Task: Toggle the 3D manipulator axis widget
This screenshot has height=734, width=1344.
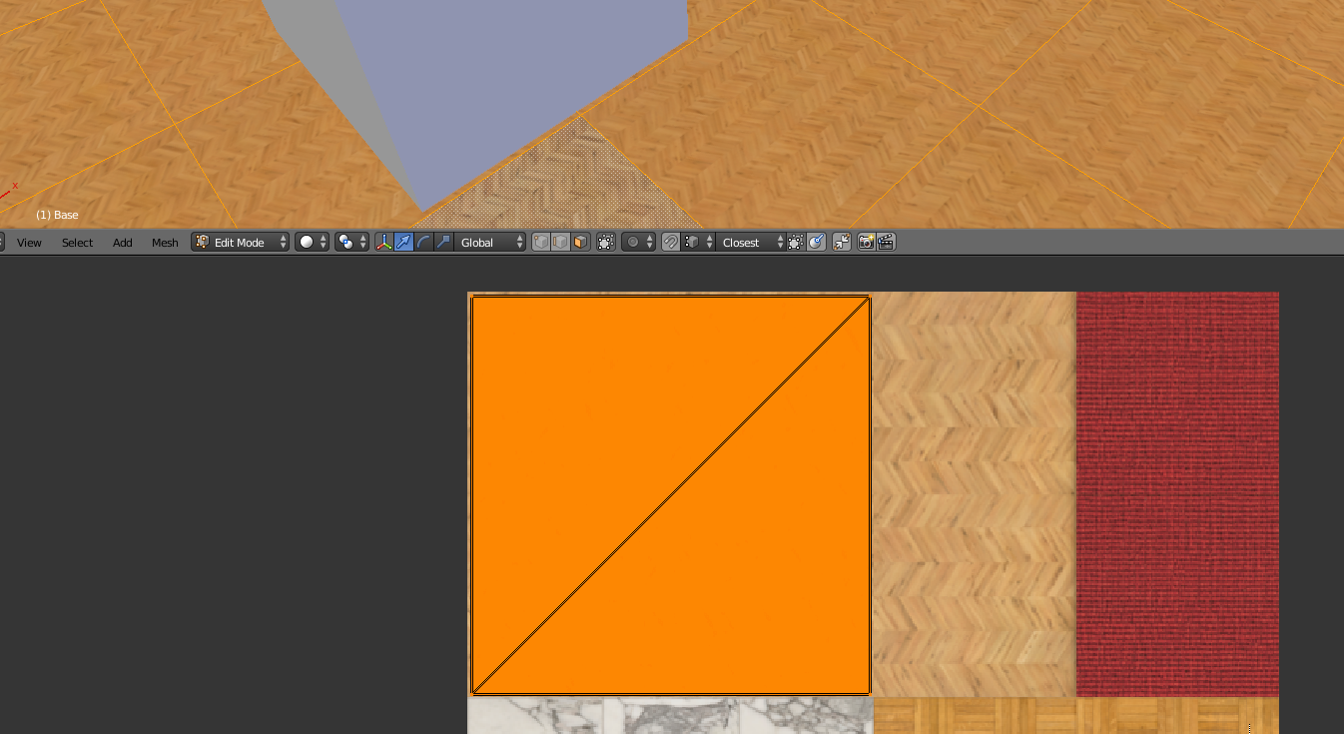Action: (383, 242)
